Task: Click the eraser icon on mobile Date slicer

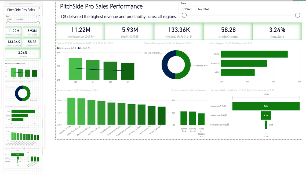Action: (37, 16)
